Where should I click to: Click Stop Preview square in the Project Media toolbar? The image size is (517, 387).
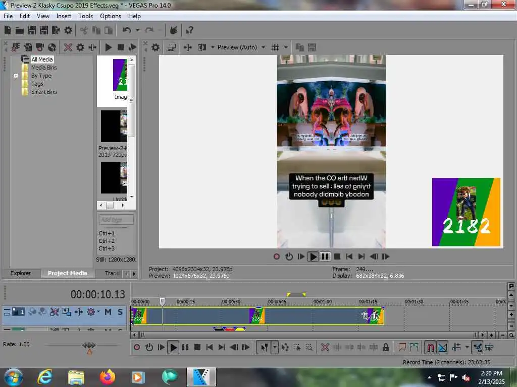pyautogui.click(x=120, y=47)
